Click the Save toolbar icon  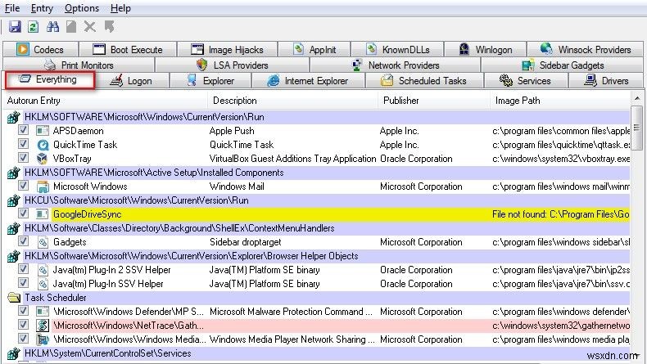[15, 27]
